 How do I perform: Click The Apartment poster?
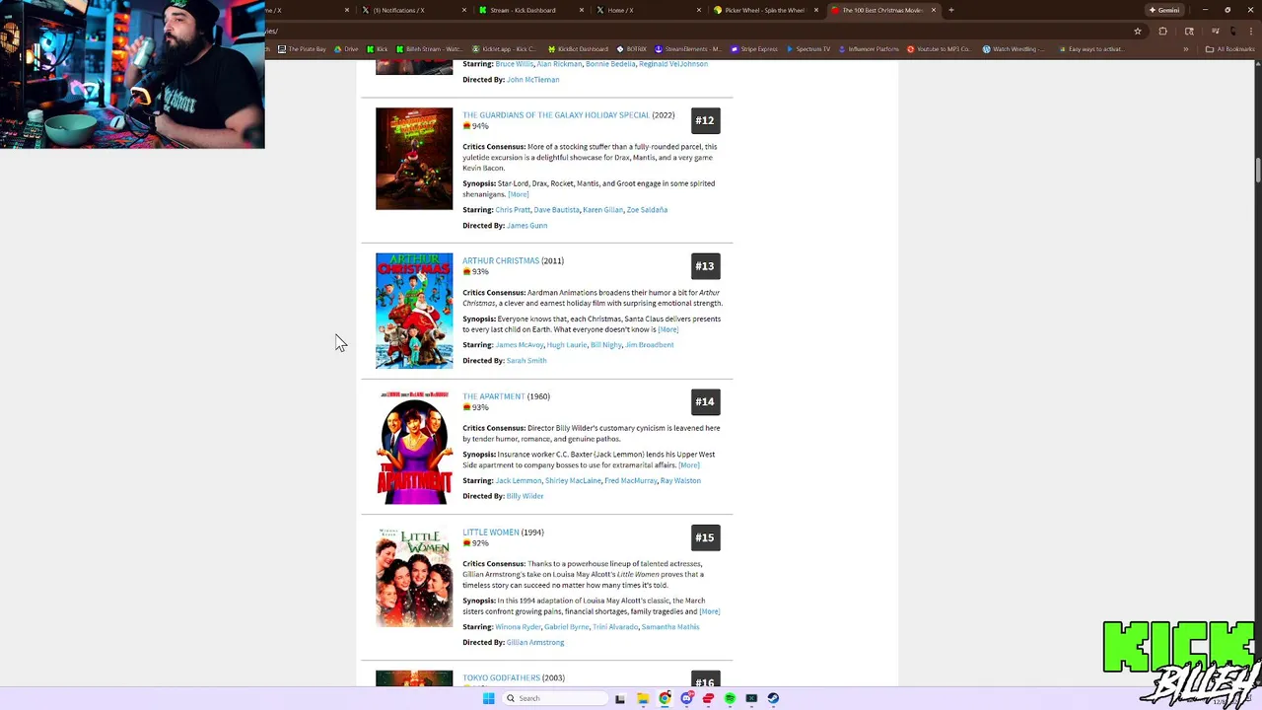coord(414,447)
